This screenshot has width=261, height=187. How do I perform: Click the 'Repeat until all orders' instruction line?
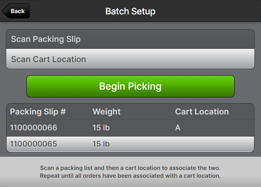coord(130,176)
